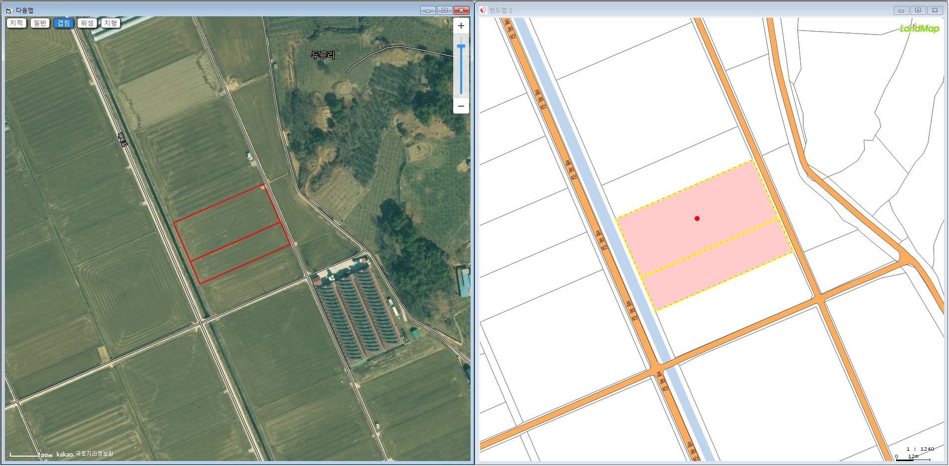Click the LandMap logo

[x=919, y=29]
